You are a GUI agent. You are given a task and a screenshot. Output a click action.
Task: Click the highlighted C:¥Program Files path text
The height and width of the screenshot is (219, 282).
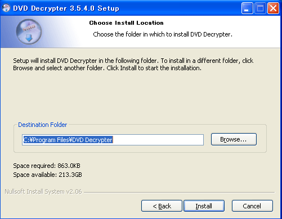pyautogui.click(x=68, y=140)
